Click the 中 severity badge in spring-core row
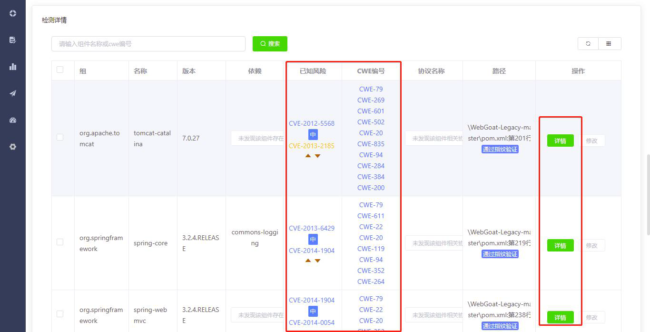 [313, 240]
